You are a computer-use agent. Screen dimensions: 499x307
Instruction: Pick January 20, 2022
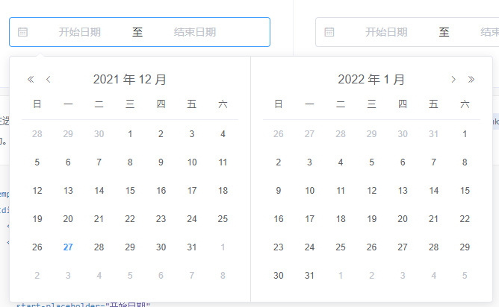[403, 219]
